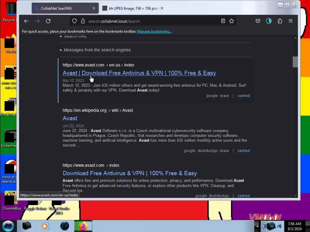This screenshot has width=310, height=232.
Task: Open the shield tracking protection icon
Action: [x=74, y=21]
